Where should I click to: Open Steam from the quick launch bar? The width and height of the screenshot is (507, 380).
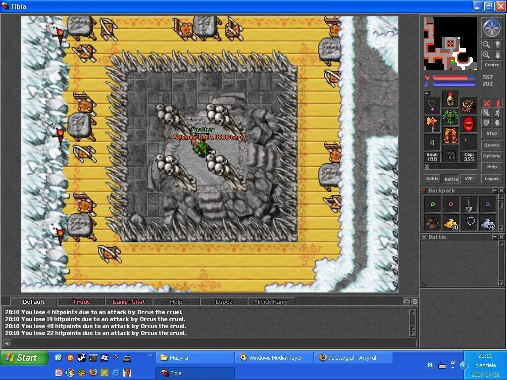(x=82, y=358)
